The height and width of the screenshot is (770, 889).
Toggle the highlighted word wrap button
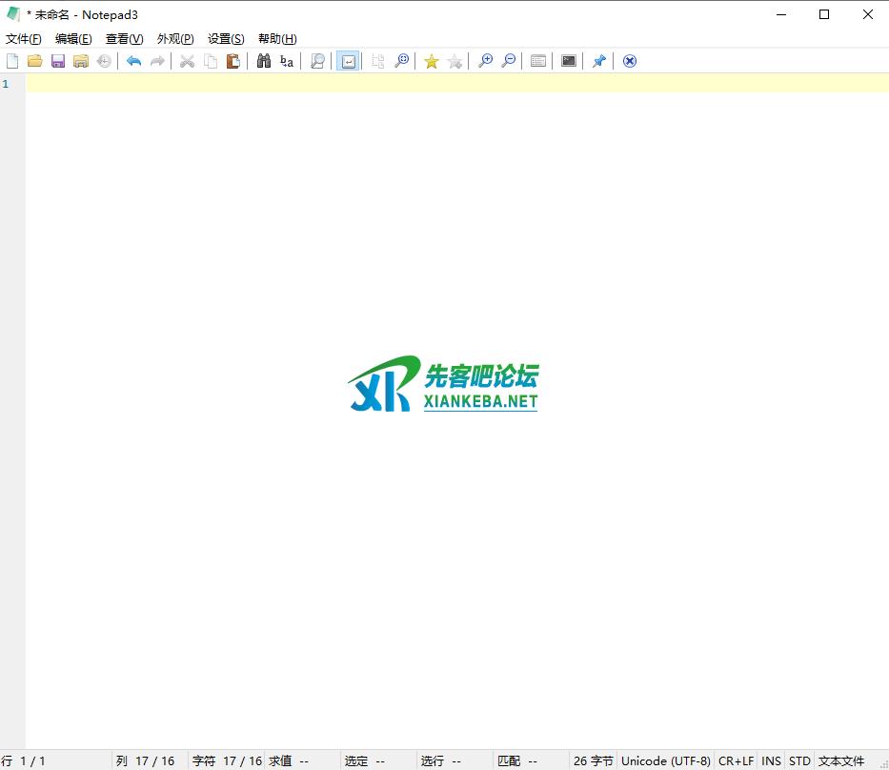[348, 61]
